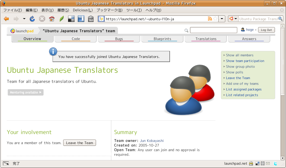
Task: Expand the Mentoring available button
Action: [x=25, y=92]
